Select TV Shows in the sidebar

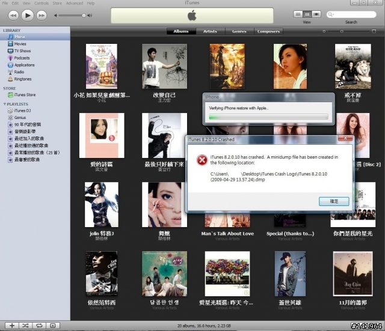(x=35, y=50)
